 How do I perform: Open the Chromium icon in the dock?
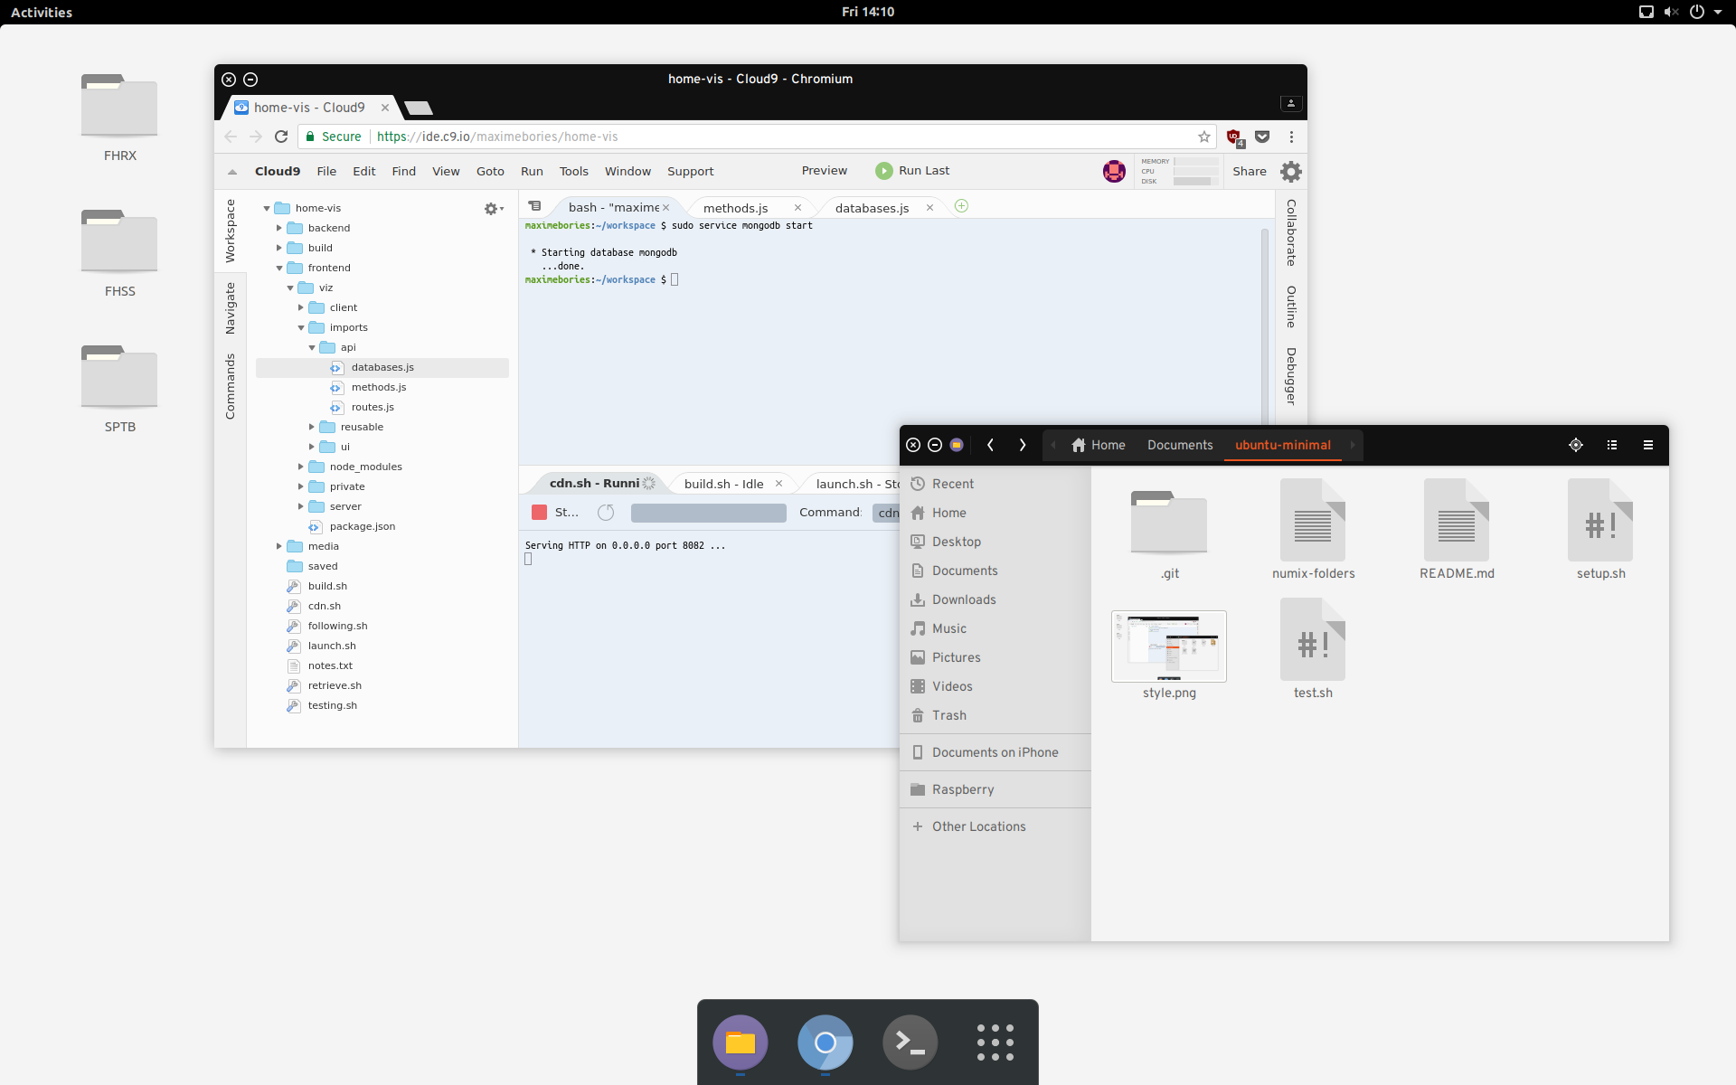(x=825, y=1043)
